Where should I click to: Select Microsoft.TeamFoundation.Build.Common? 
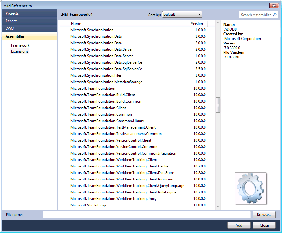(137, 101)
